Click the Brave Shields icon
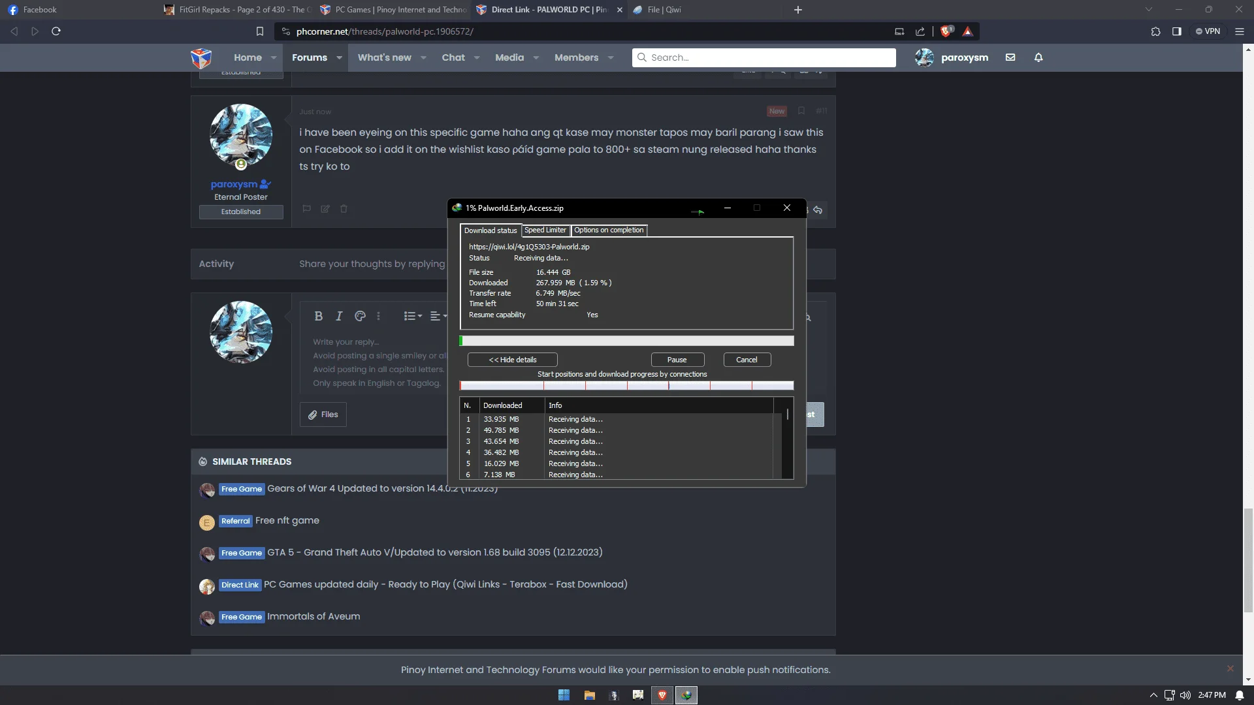This screenshot has width=1254, height=705. point(946,31)
